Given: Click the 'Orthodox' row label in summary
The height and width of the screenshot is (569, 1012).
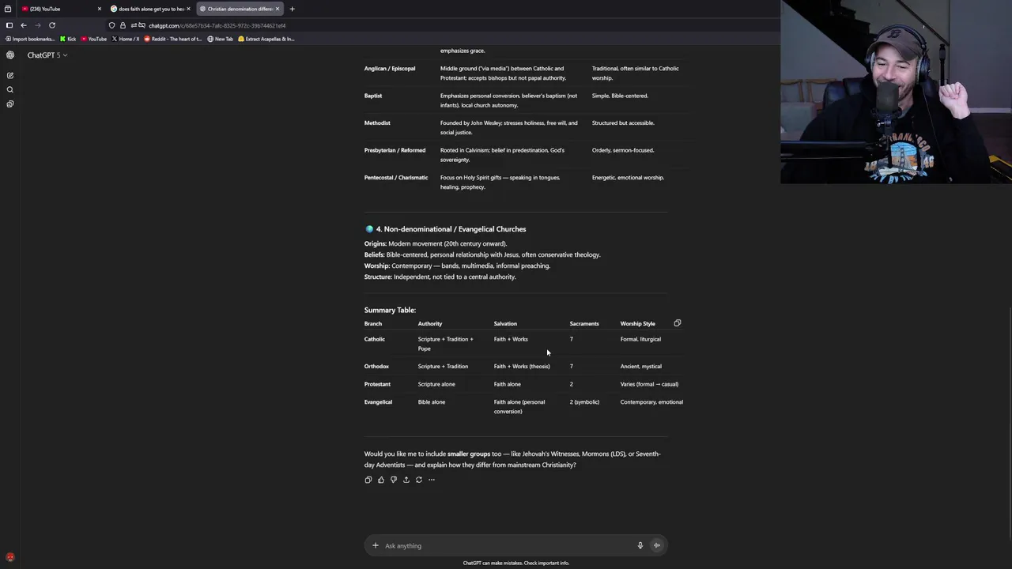Looking at the screenshot, I should click(376, 366).
